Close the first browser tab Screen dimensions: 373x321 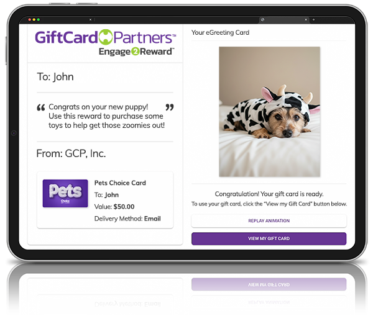click(x=90, y=20)
